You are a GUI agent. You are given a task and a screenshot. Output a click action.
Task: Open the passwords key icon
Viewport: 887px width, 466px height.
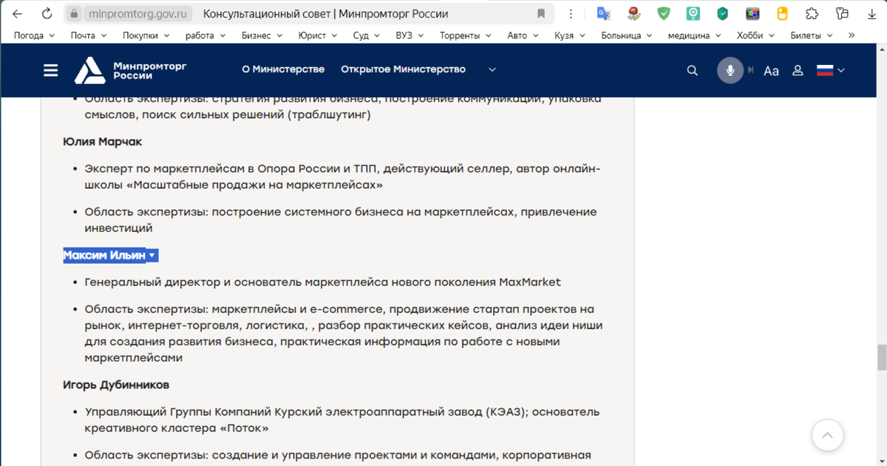(842, 13)
